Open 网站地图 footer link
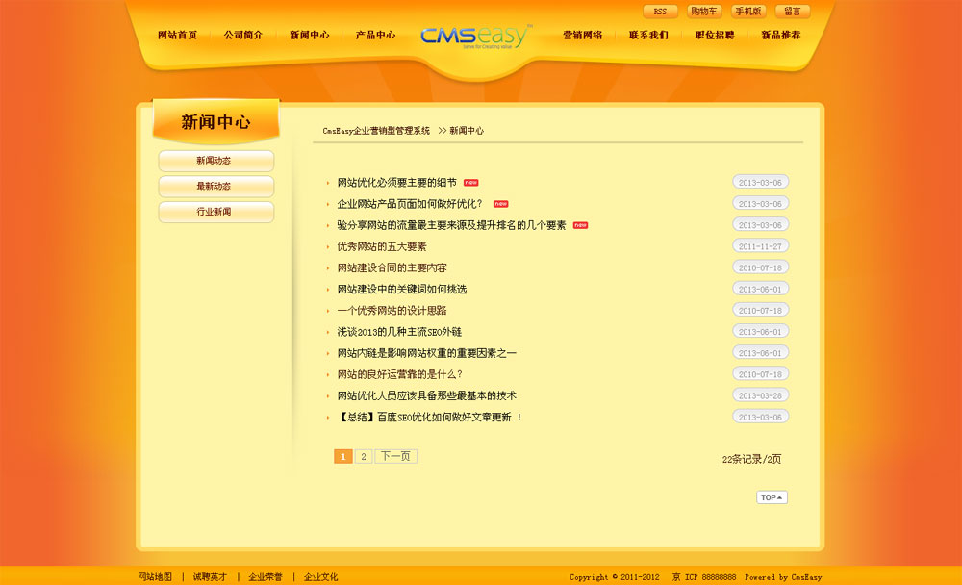The image size is (962, 585). pyautogui.click(x=155, y=577)
